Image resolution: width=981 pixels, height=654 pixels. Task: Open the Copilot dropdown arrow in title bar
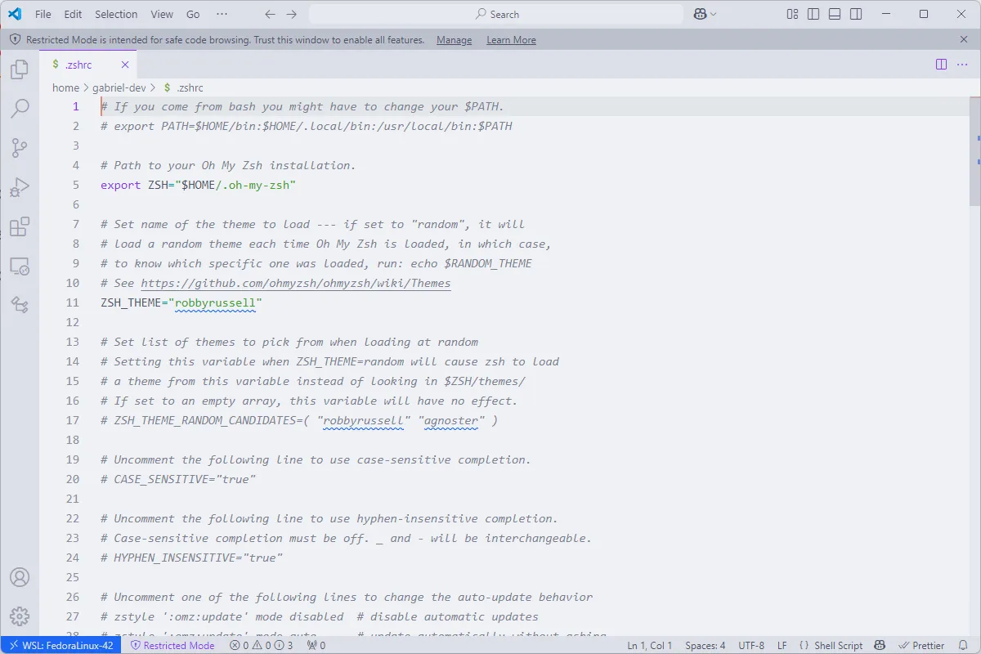(714, 14)
